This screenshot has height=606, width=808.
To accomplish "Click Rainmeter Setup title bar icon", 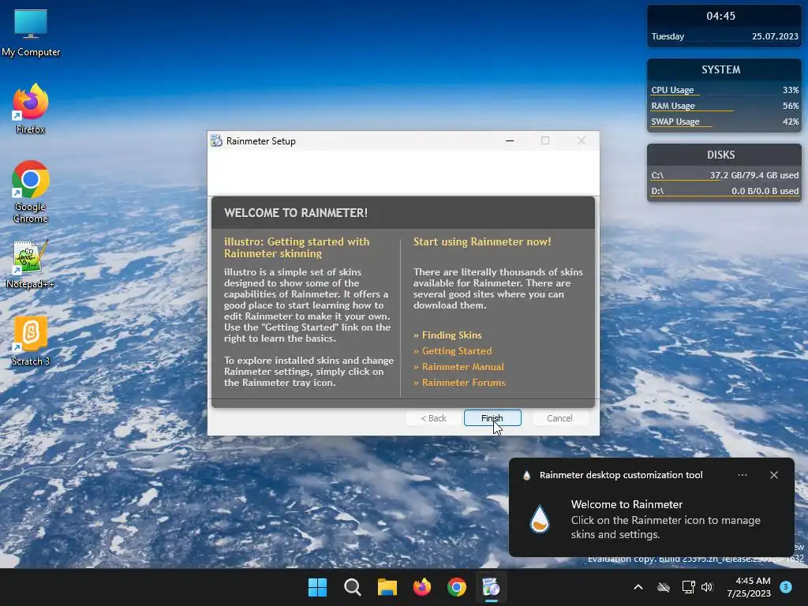I will pos(216,140).
